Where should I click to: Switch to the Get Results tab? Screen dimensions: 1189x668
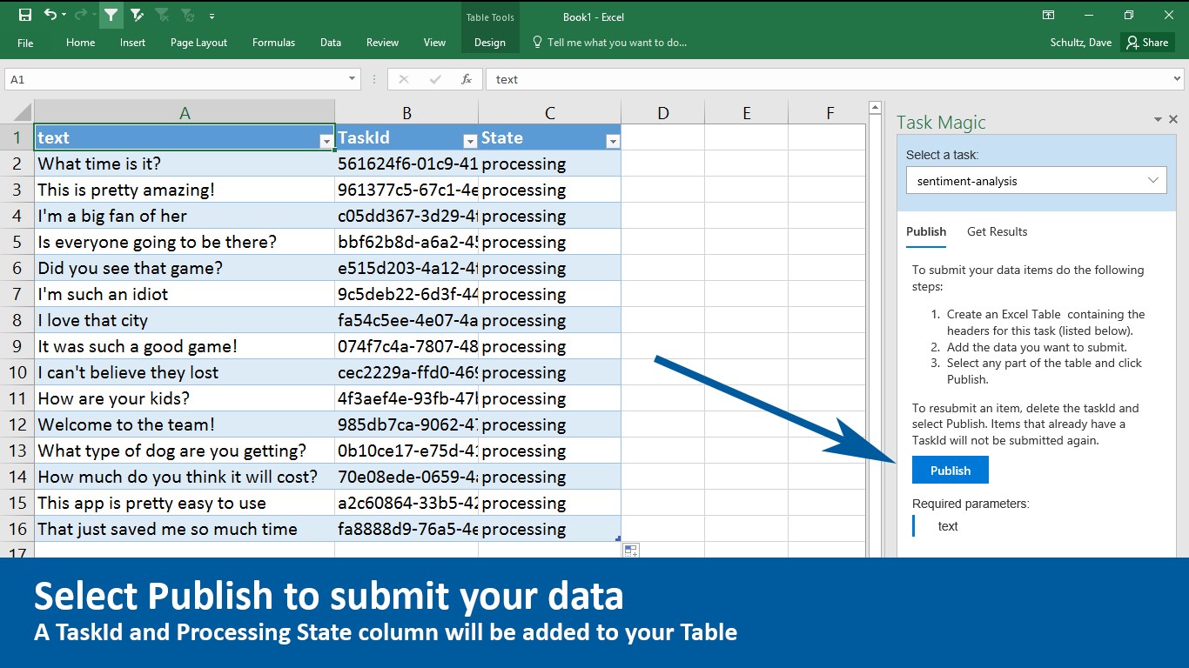(x=998, y=231)
